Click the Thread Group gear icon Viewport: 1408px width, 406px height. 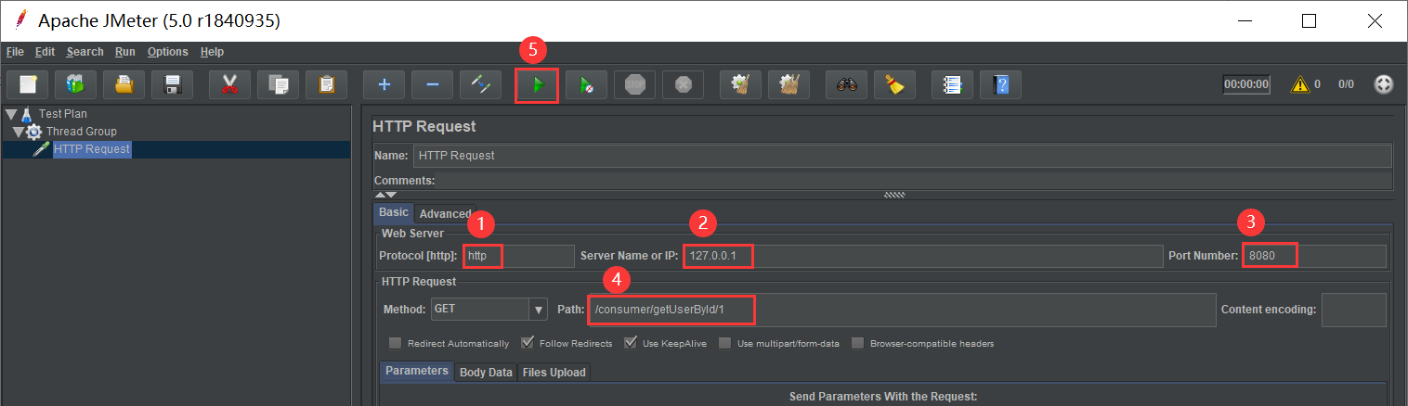tap(33, 132)
